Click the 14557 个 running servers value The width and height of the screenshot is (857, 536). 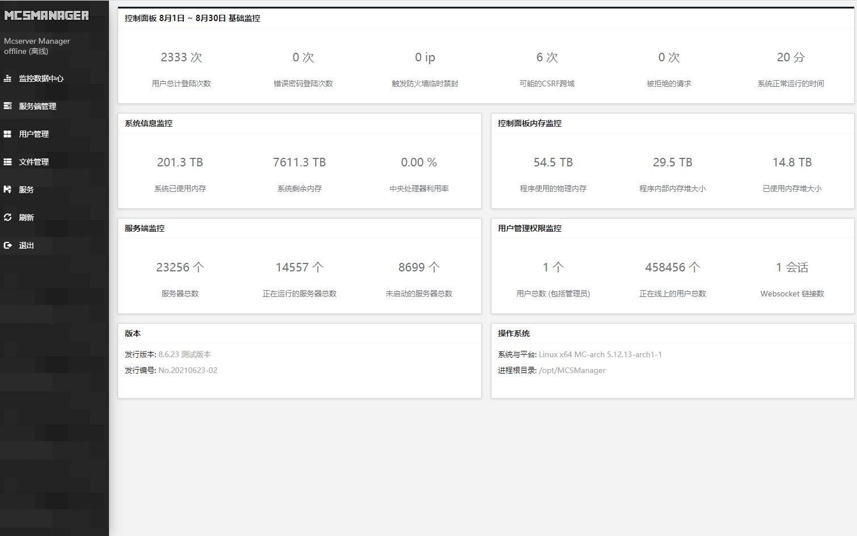pos(299,267)
